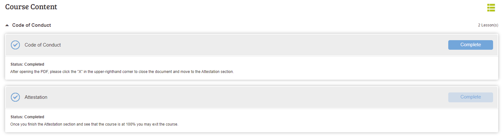Screen dimensions: 503x138
Task: Click the checkmark circle beside Code of Conduct lesson
Action: 15,45
